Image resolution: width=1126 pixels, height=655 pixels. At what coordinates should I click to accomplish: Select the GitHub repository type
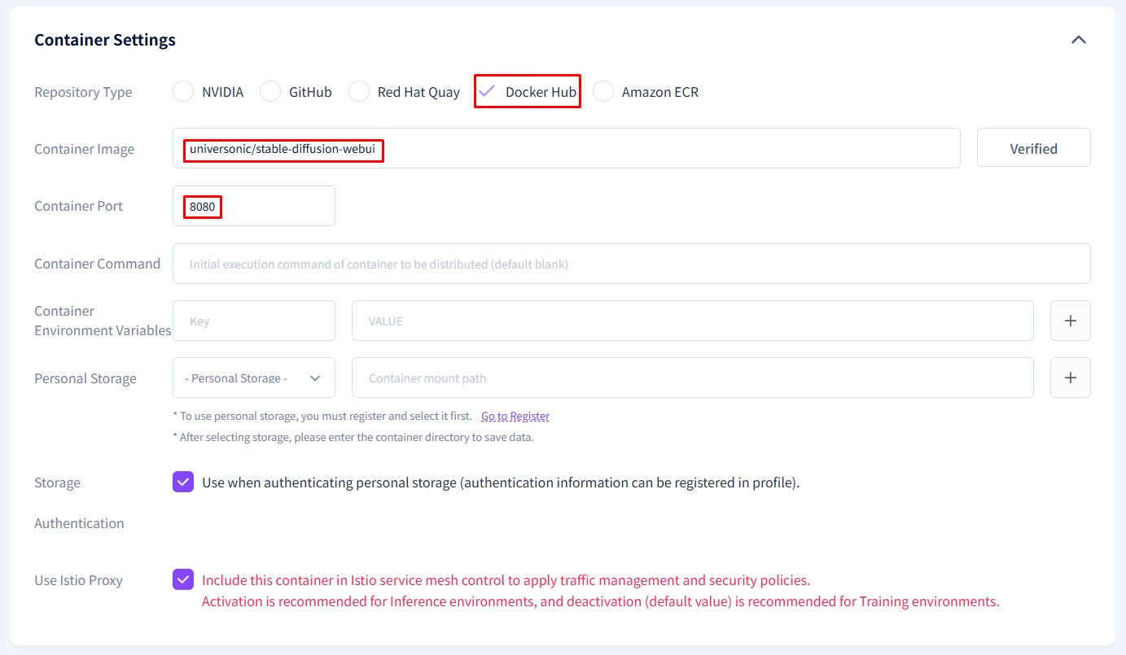pyautogui.click(x=270, y=92)
